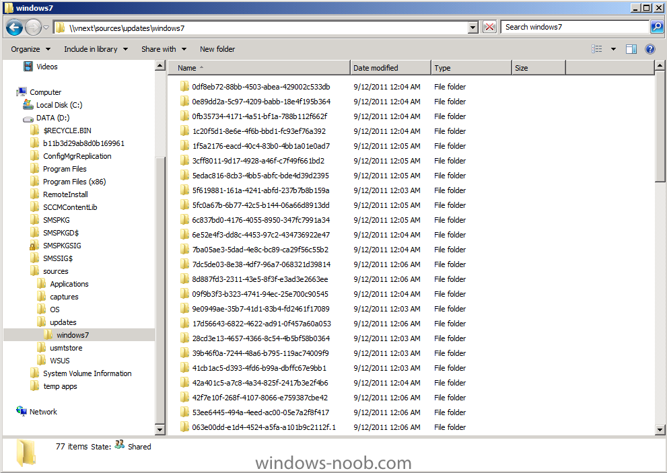Click folder icon of 53ee6445-494a-4eed-ac00-05e7a2f8f417
Screen dimensions: 667x473
[x=184, y=412]
